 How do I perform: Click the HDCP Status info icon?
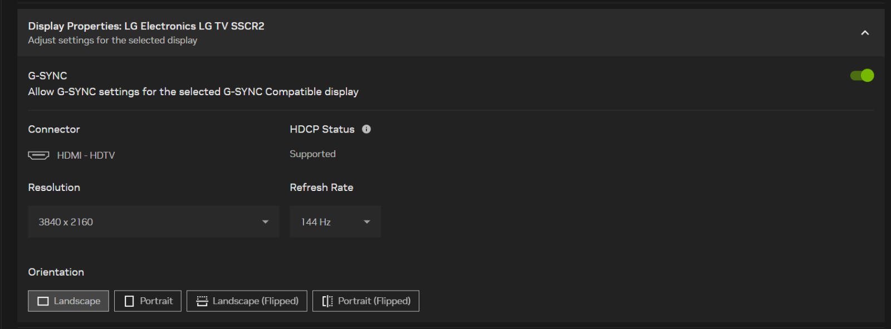[366, 129]
